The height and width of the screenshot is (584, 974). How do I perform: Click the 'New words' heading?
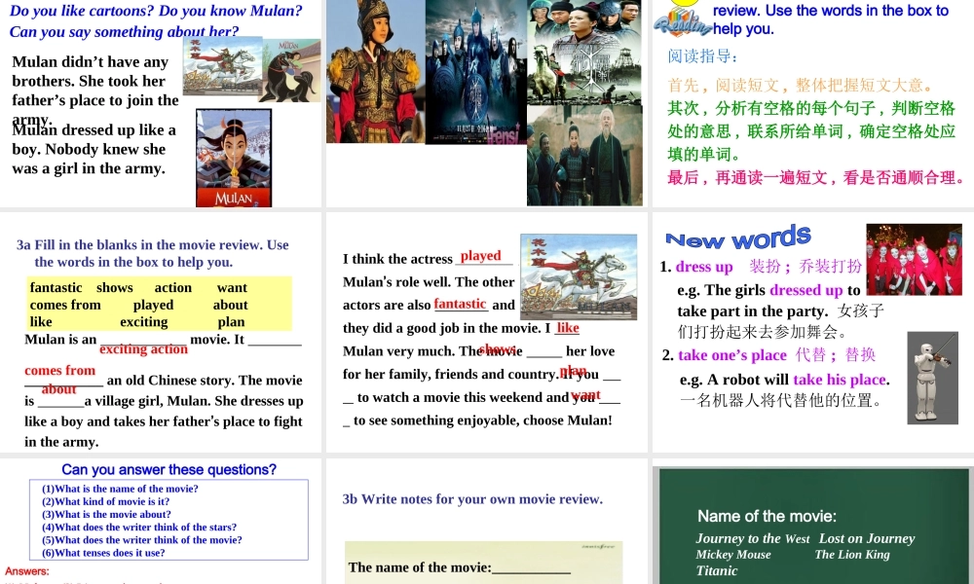click(x=738, y=237)
